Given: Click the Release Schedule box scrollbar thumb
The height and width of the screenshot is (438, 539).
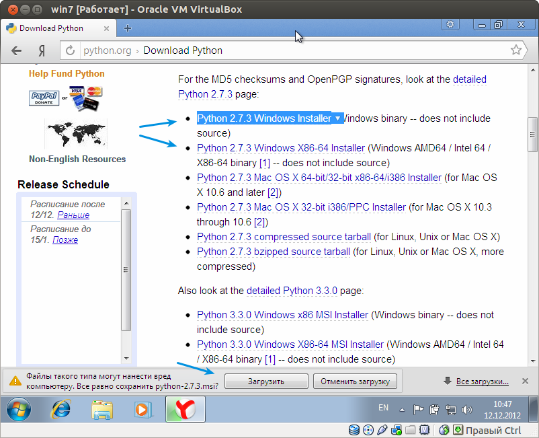Looking at the screenshot, I should [x=126, y=270].
